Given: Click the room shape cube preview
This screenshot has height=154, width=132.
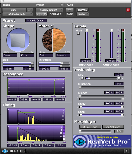Looking at the screenshot, I should (x=18, y=40).
